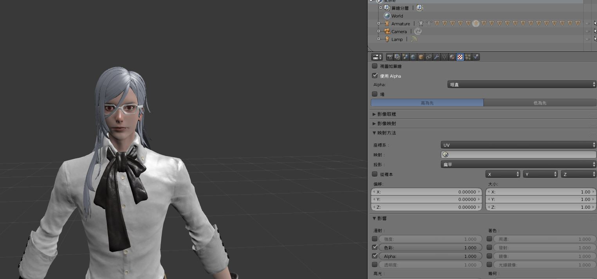Screen dimensions: 597x279
Task: Toggle visibility eye for Armature
Action: [588, 24]
